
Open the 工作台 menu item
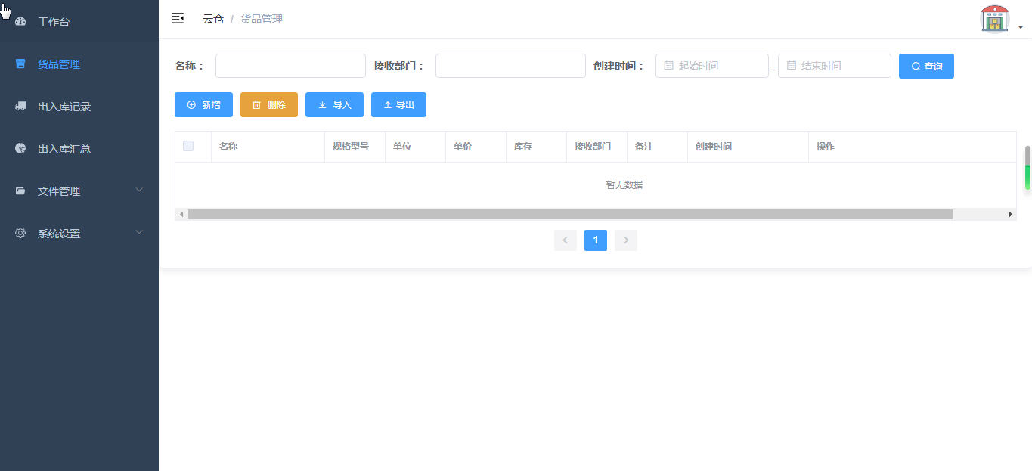(79, 22)
